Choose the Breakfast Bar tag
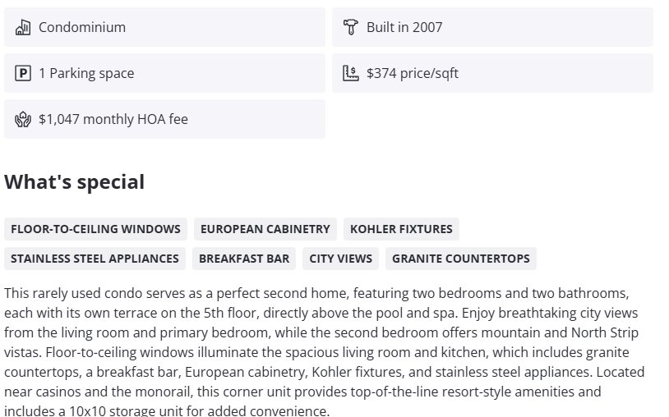 (244, 259)
